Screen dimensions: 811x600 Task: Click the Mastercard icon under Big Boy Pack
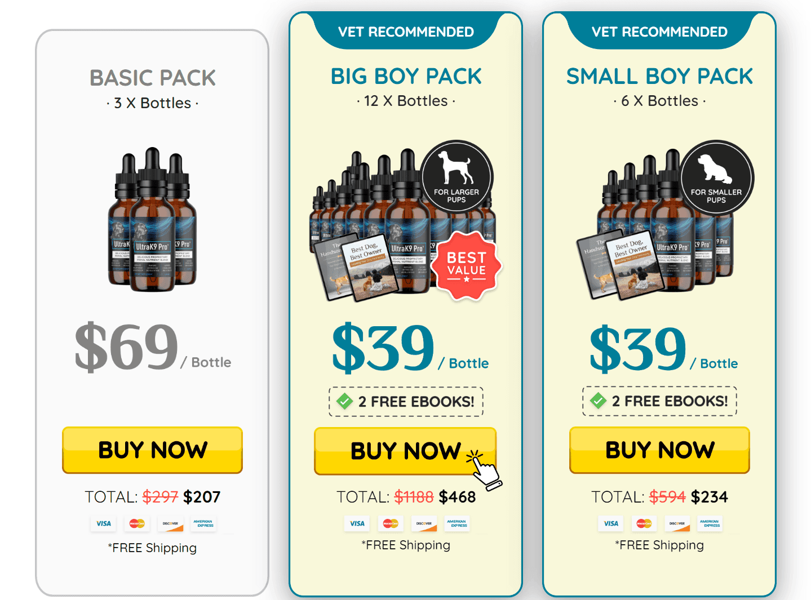391,523
